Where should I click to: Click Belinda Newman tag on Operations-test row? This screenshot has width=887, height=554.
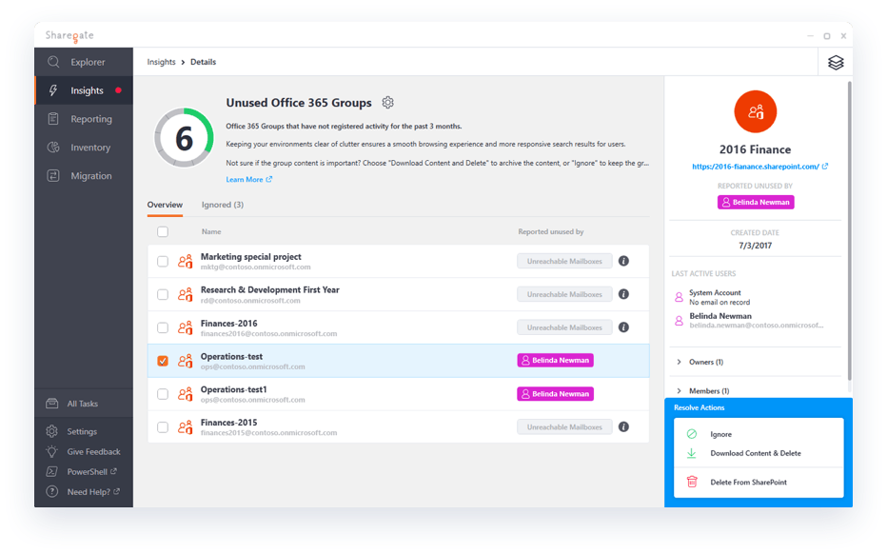[555, 361]
